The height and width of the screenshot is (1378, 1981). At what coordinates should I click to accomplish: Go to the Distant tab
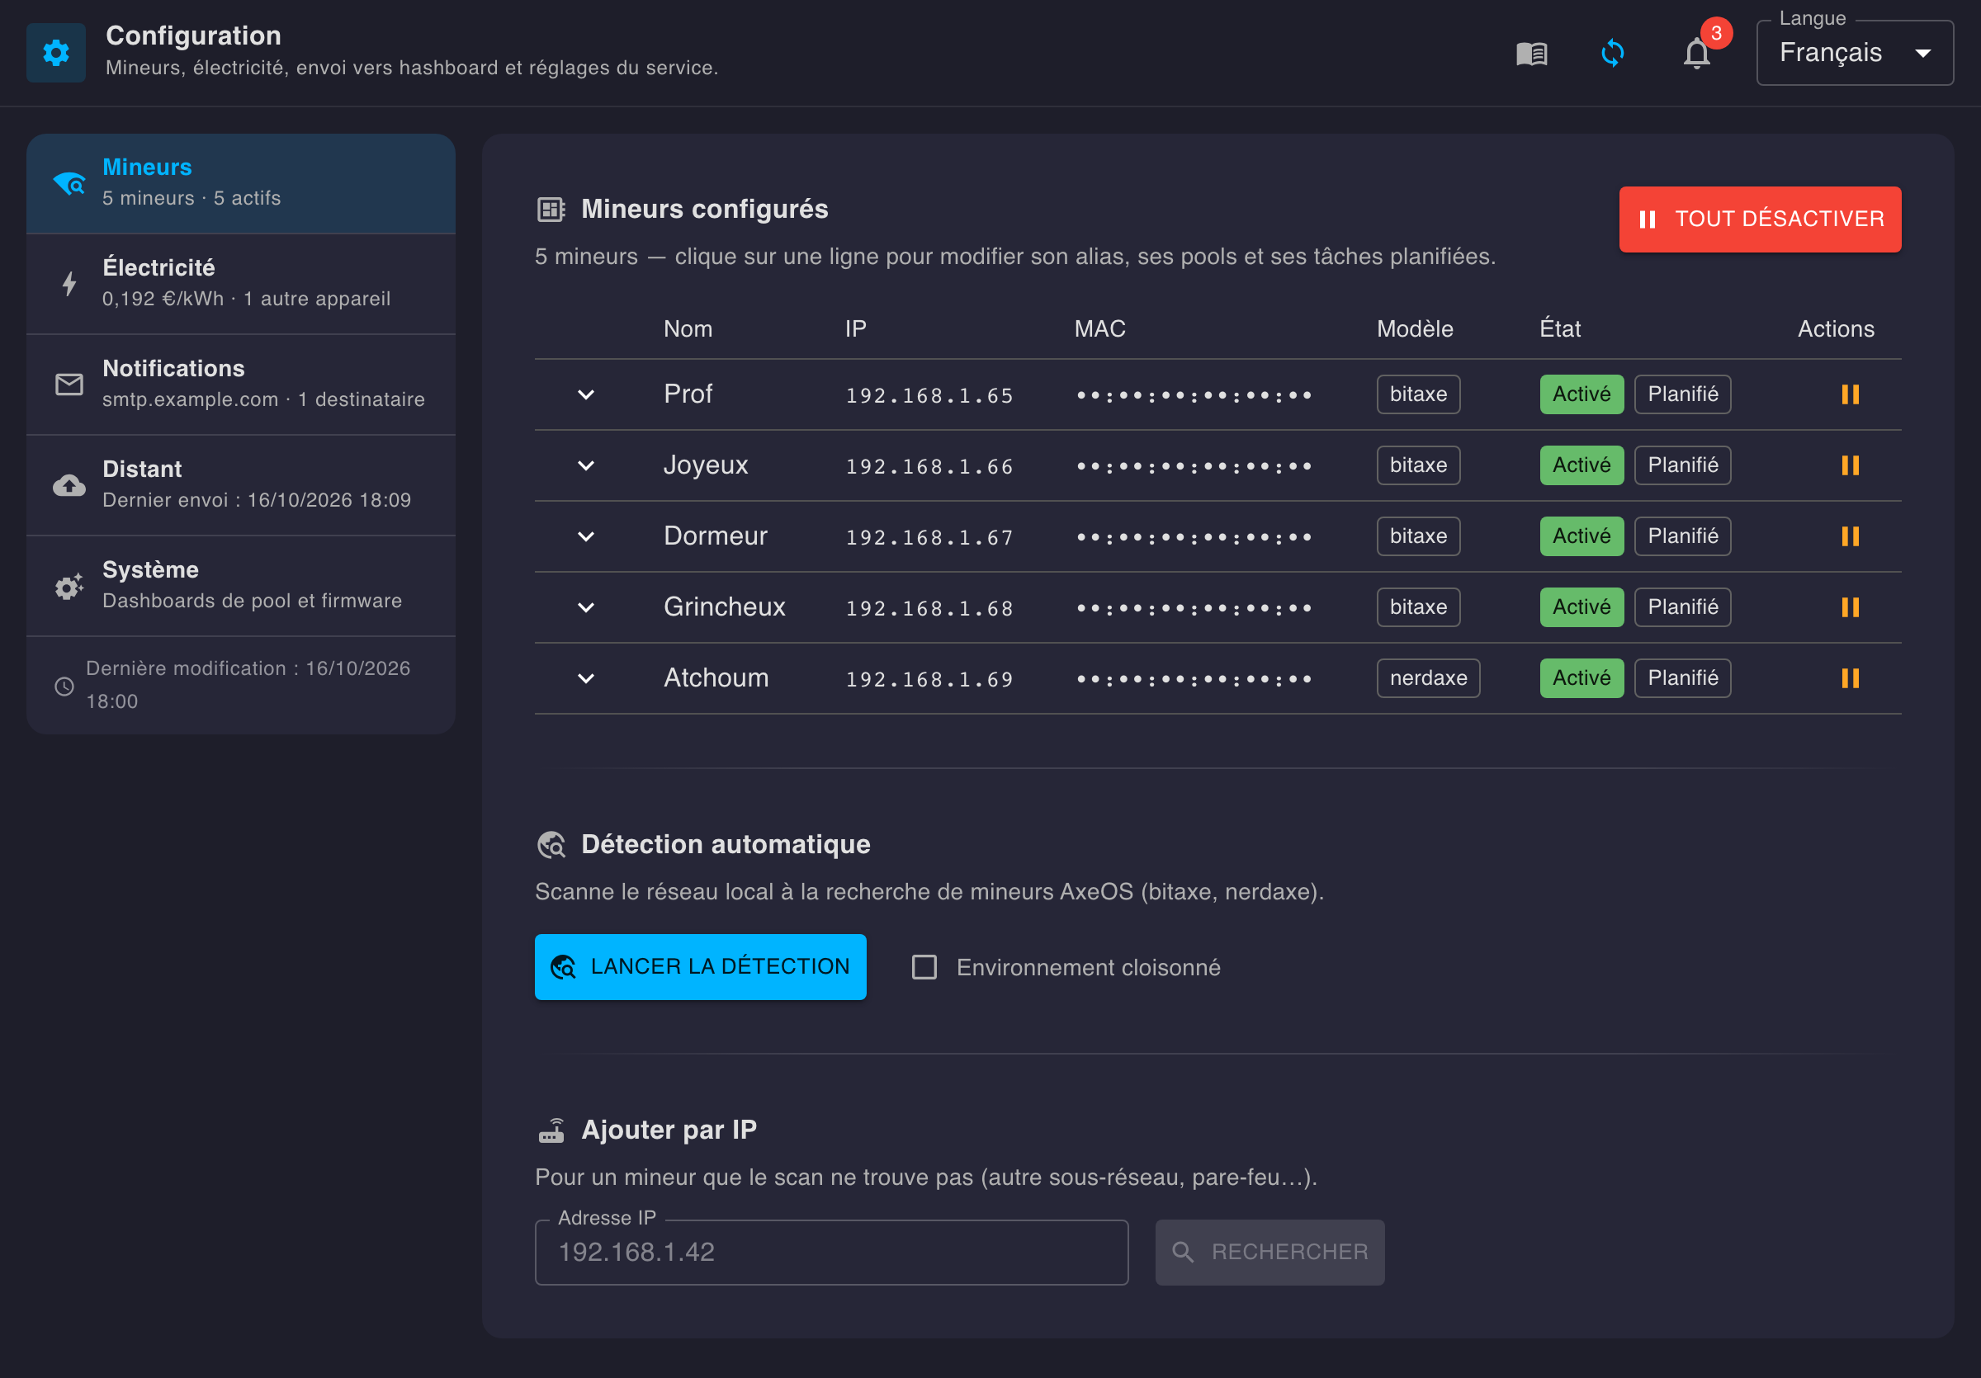[241, 484]
